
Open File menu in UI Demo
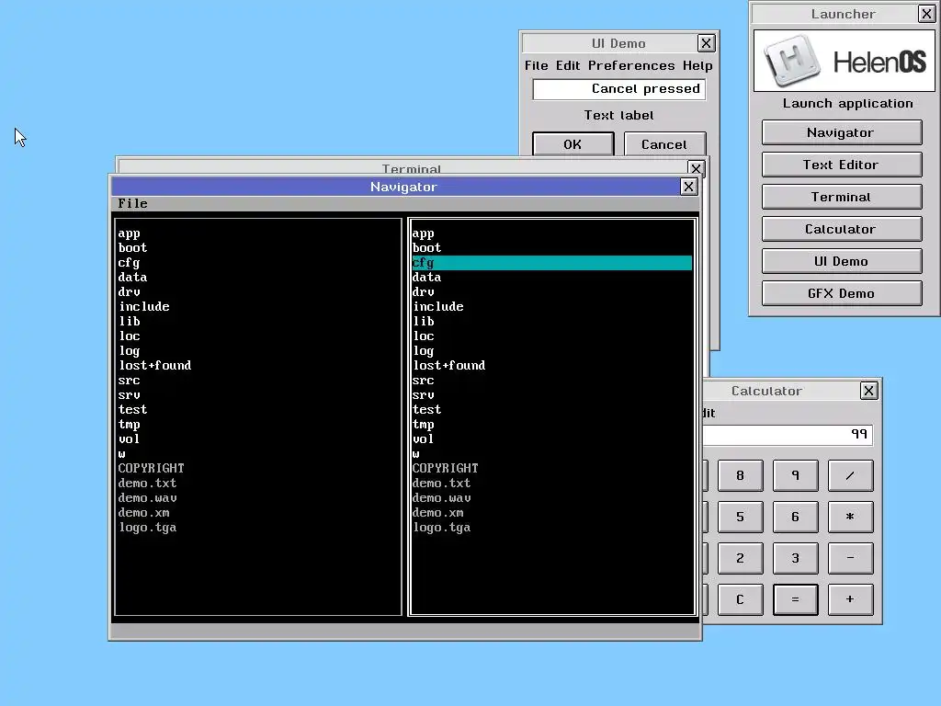point(536,65)
